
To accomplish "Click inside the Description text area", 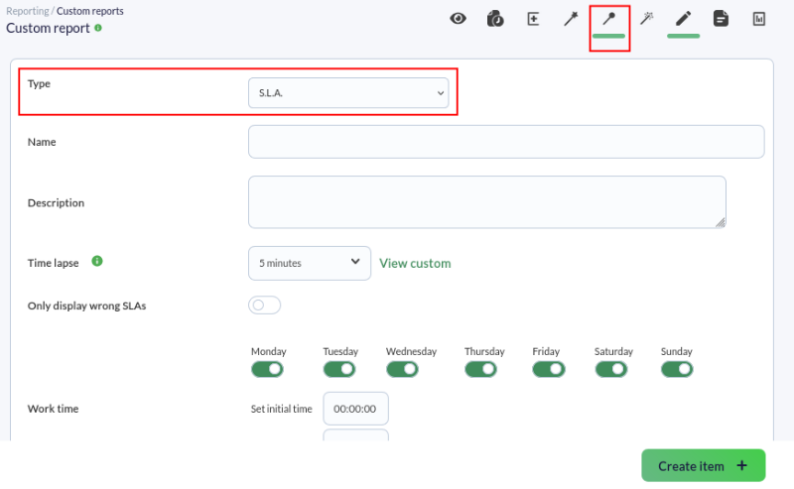I will coord(487,202).
